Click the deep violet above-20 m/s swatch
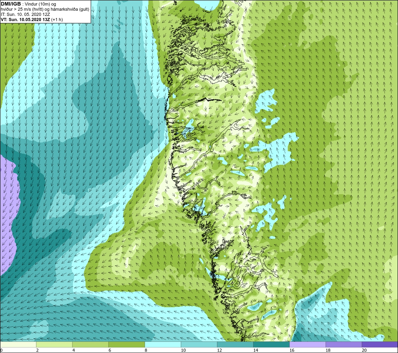 click(380, 344)
